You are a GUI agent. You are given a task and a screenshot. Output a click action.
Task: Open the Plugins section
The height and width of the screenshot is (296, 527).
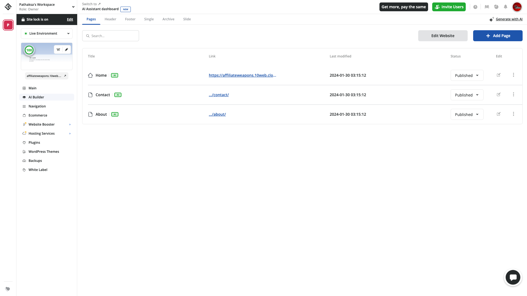tap(34, 142)
